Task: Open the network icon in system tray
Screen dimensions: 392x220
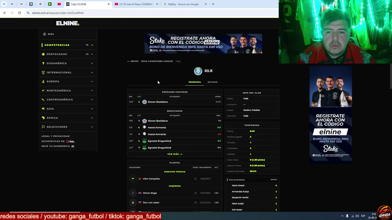Action: tap(352, 216)
